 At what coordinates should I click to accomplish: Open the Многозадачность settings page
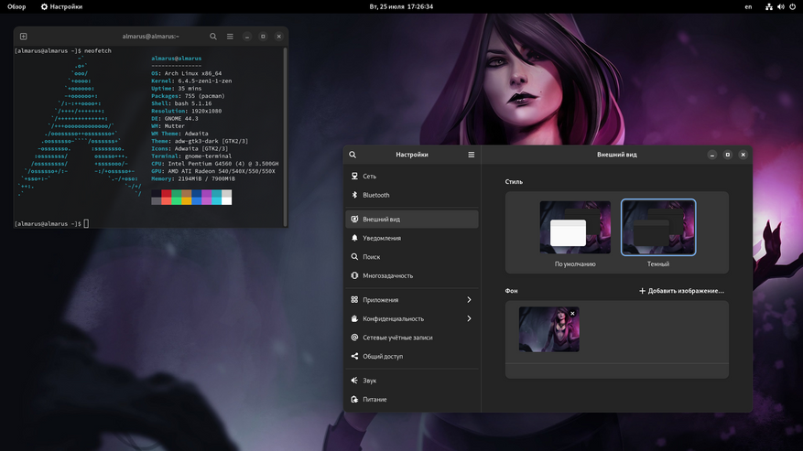point(412,275)
